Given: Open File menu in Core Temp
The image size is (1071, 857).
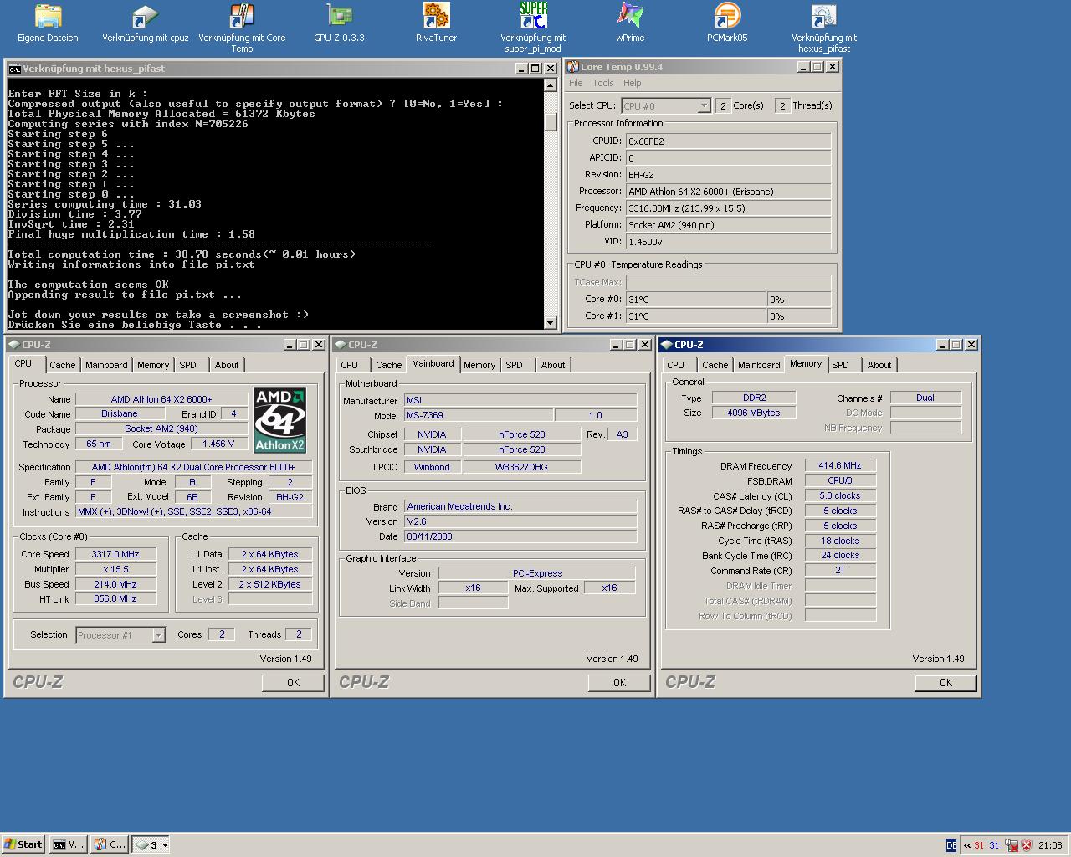Looking at the screenshot, I should pyautogui.click(x=576, y=83).
